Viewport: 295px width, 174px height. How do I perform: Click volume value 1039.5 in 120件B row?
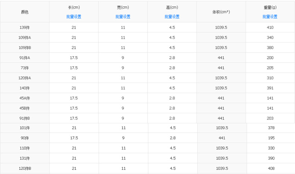[x=222, y=168]
